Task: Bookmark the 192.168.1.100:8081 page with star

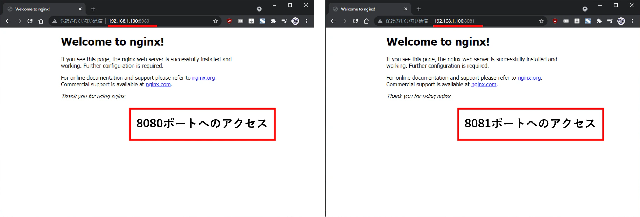Action: [x=541, y=21]
